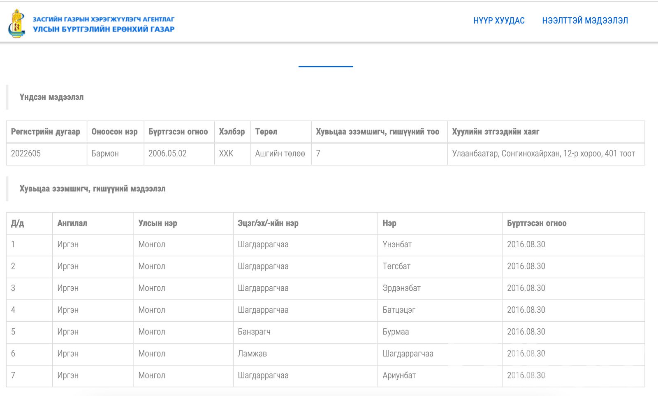Click the company name Бармон cell
Screen dimensions: 658x396
[105, 154]
